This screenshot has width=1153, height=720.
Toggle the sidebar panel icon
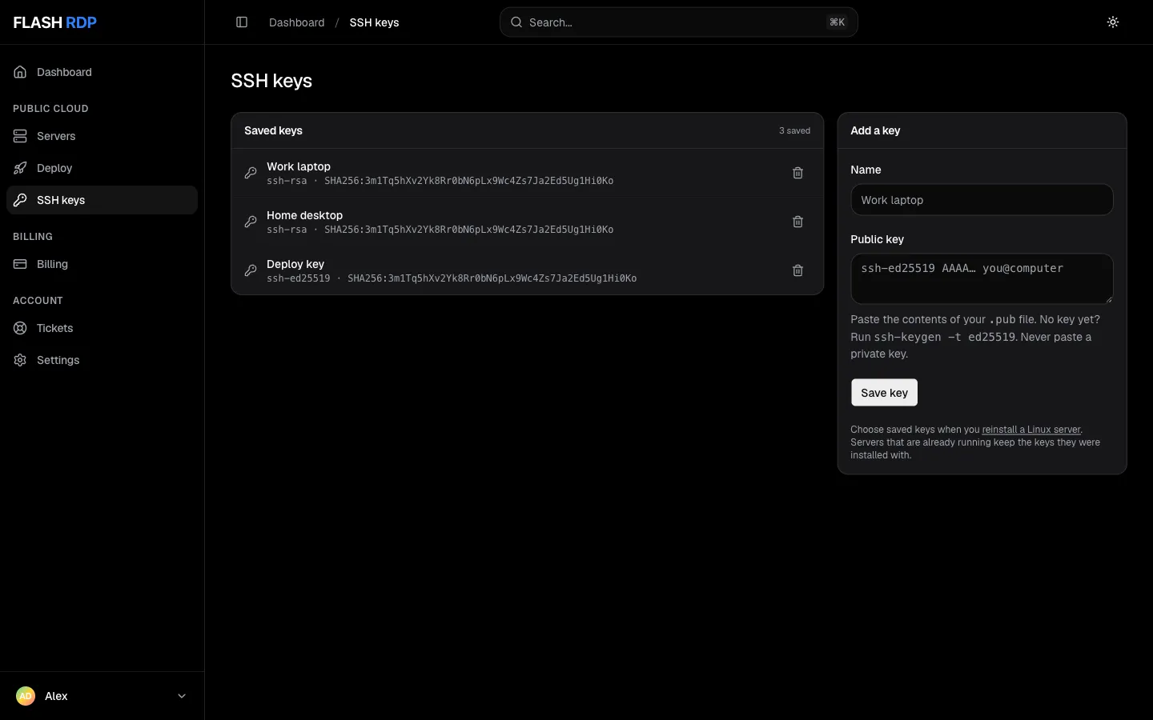[x=242, y=22]
